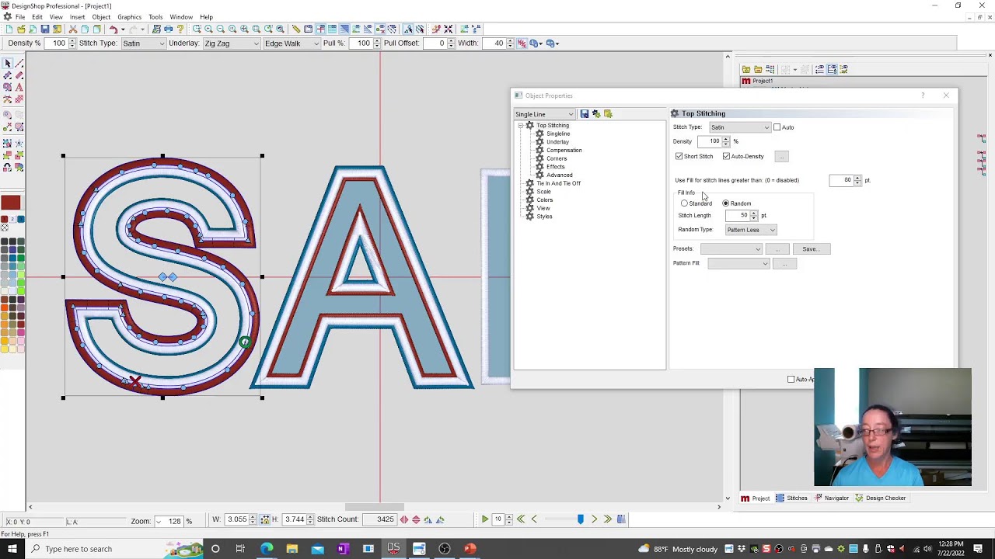
Task: Click the first folder icon in Project panel
Action: [x=746, y=69]
